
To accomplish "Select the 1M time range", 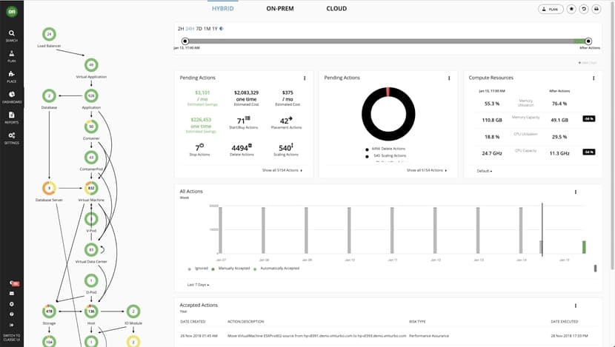I will 207,29.
